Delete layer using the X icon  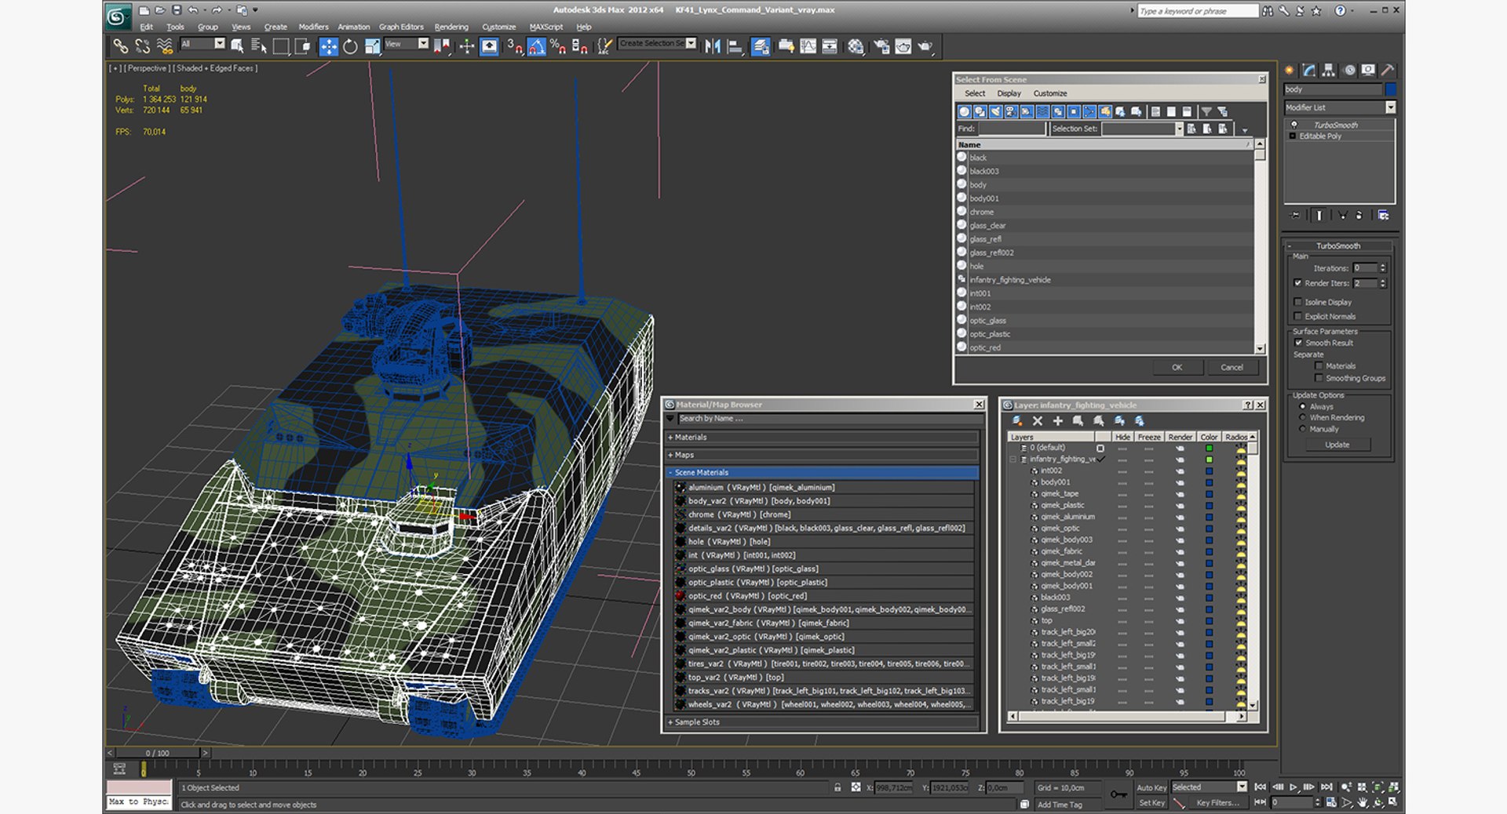[x=1037, y=421]
